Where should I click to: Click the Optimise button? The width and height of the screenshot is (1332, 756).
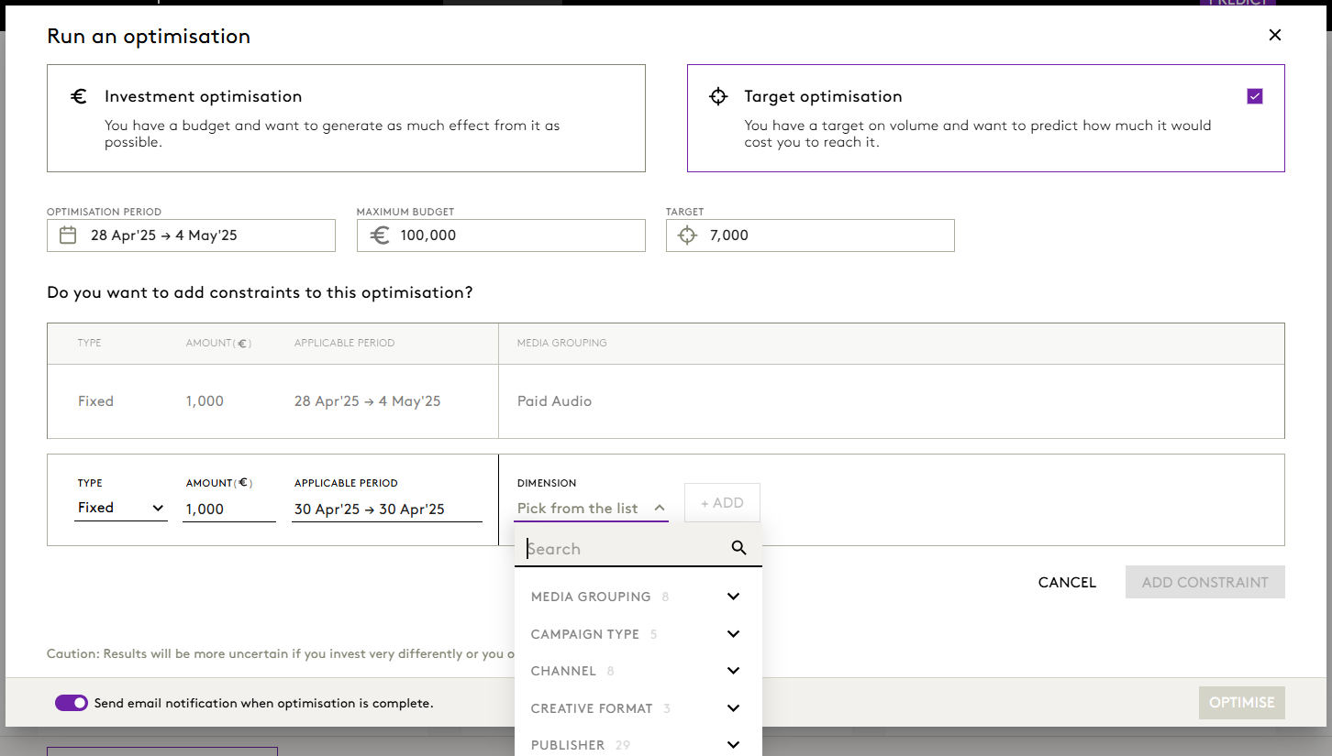(x=1241, y=703)
